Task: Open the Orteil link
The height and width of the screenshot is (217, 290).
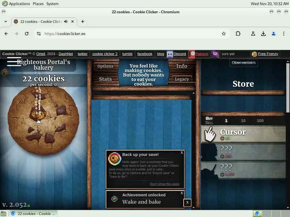Action: (x=41, y=54)
